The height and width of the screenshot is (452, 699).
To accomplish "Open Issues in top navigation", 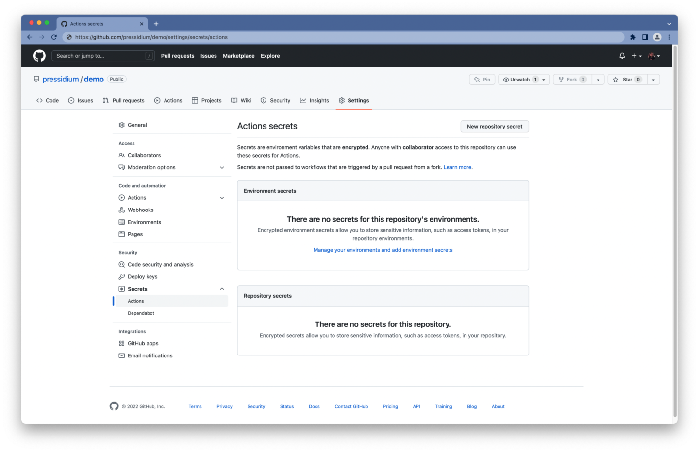I will tap(209, 56).
